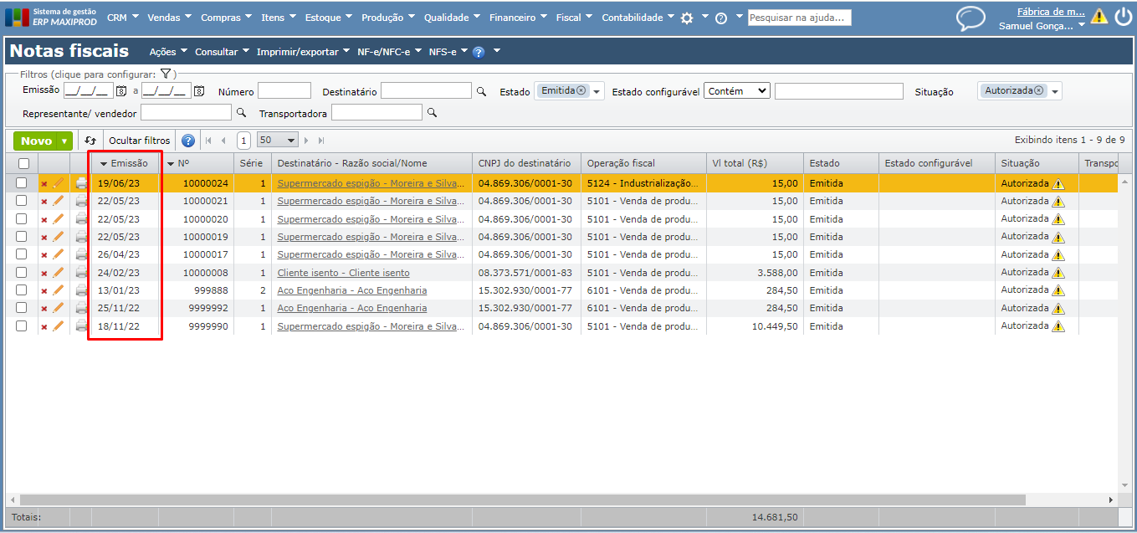Expand the Estado filter dropdown
This screenshot has width=1137, height=533.
tap(597, 92)
